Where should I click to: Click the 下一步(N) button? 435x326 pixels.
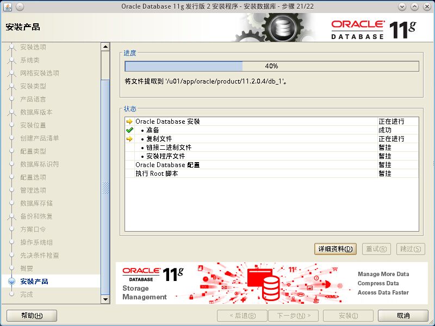tap(293, 316)
